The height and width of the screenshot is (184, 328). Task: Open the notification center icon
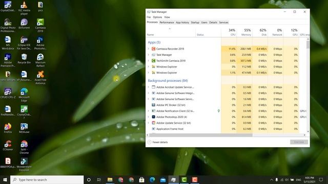tap(321, 179)
